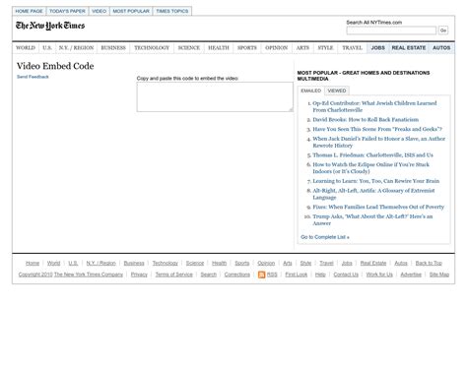Open the TIMES TOPICS tab

point(172,11)
